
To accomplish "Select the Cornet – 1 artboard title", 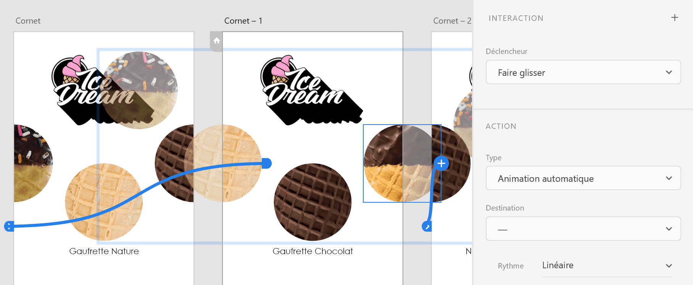I will (243, 21).
